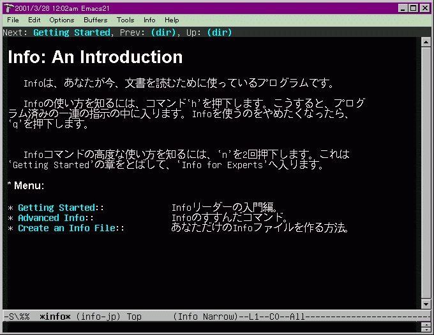Viewport: 434px width, 335px height.
Task: Click the minibuffer echo area
Action: tap(212, 327)
